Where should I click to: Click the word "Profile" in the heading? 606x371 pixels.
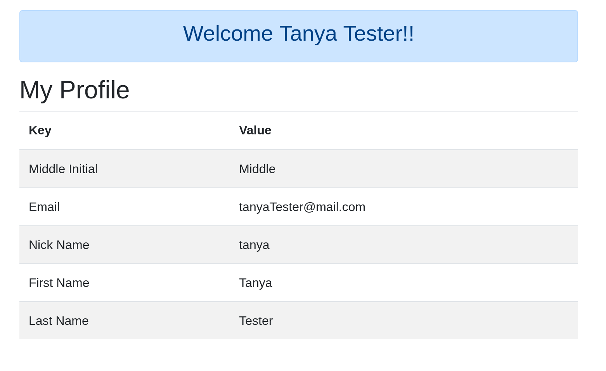pos(94,90)
